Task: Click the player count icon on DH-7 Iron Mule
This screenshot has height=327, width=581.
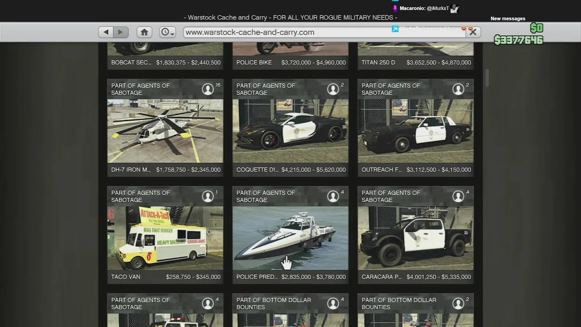Action: point(208,89)
